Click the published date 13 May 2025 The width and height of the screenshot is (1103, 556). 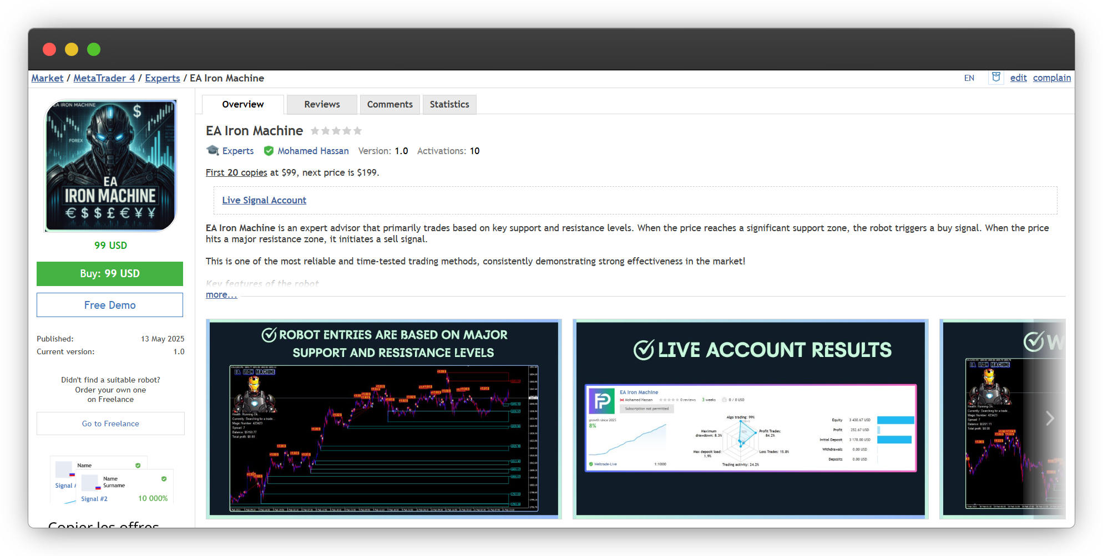coord(163,339)
